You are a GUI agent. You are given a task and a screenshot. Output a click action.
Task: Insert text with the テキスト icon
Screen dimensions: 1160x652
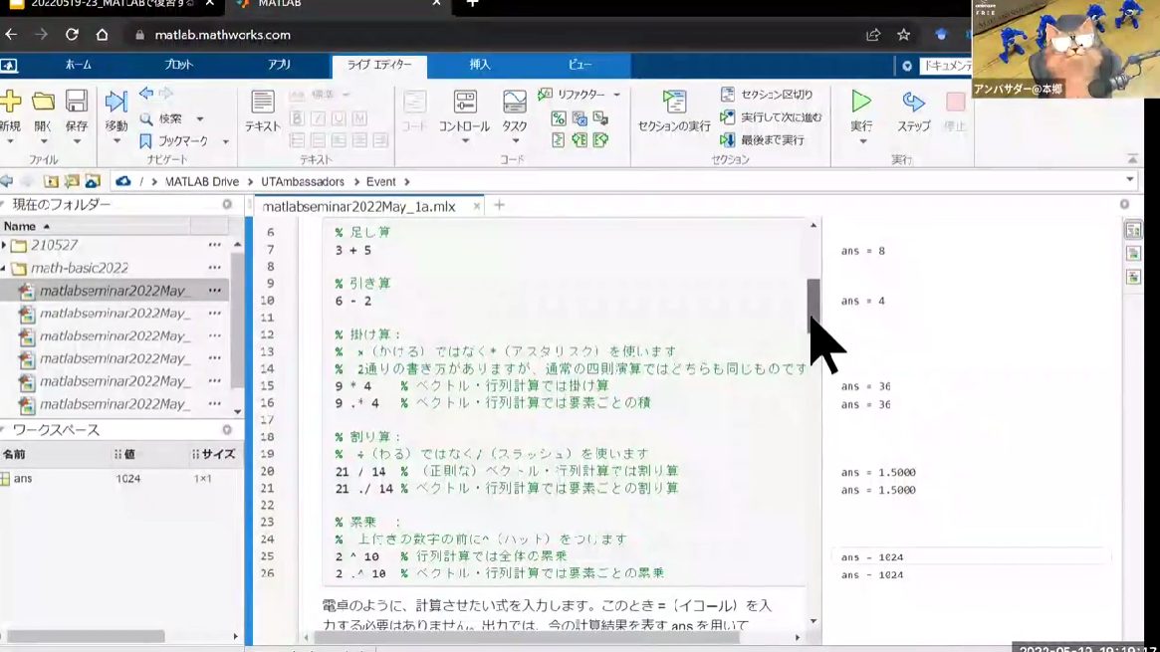click(263, 102)
